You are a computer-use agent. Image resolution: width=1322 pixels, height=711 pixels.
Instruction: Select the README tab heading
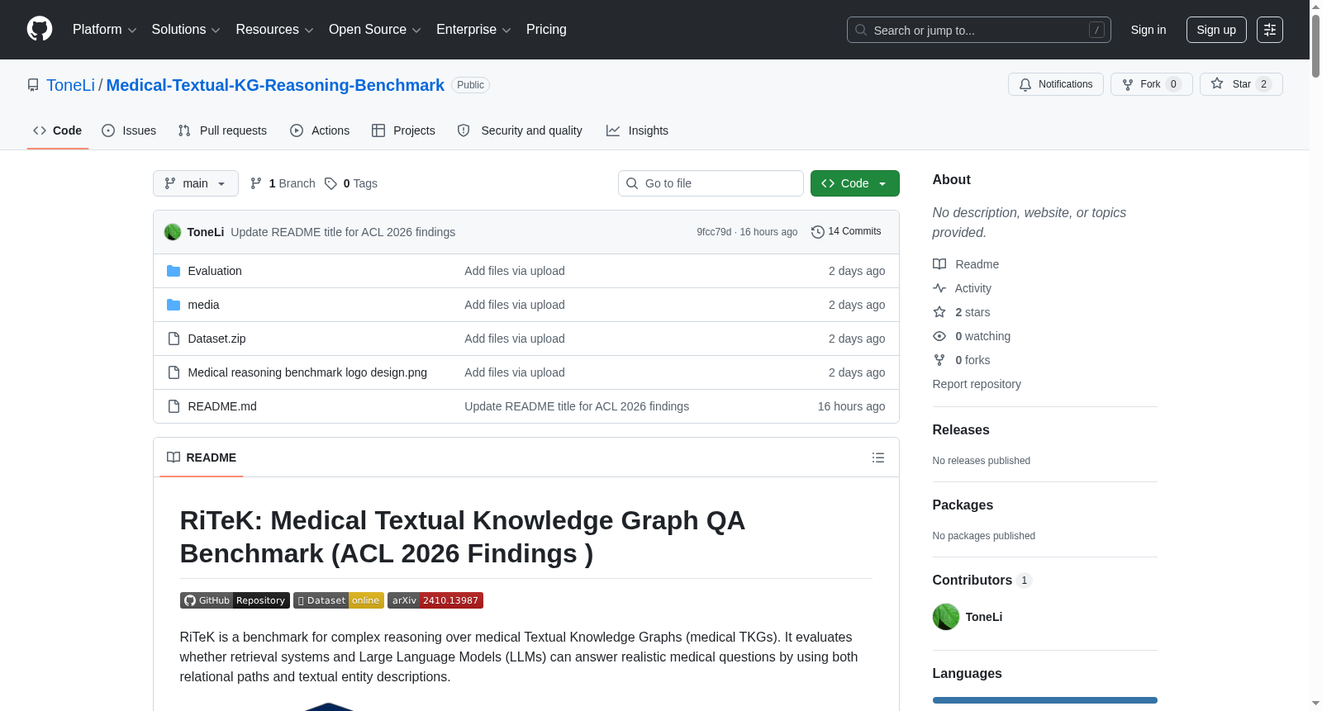coord(202,457)
